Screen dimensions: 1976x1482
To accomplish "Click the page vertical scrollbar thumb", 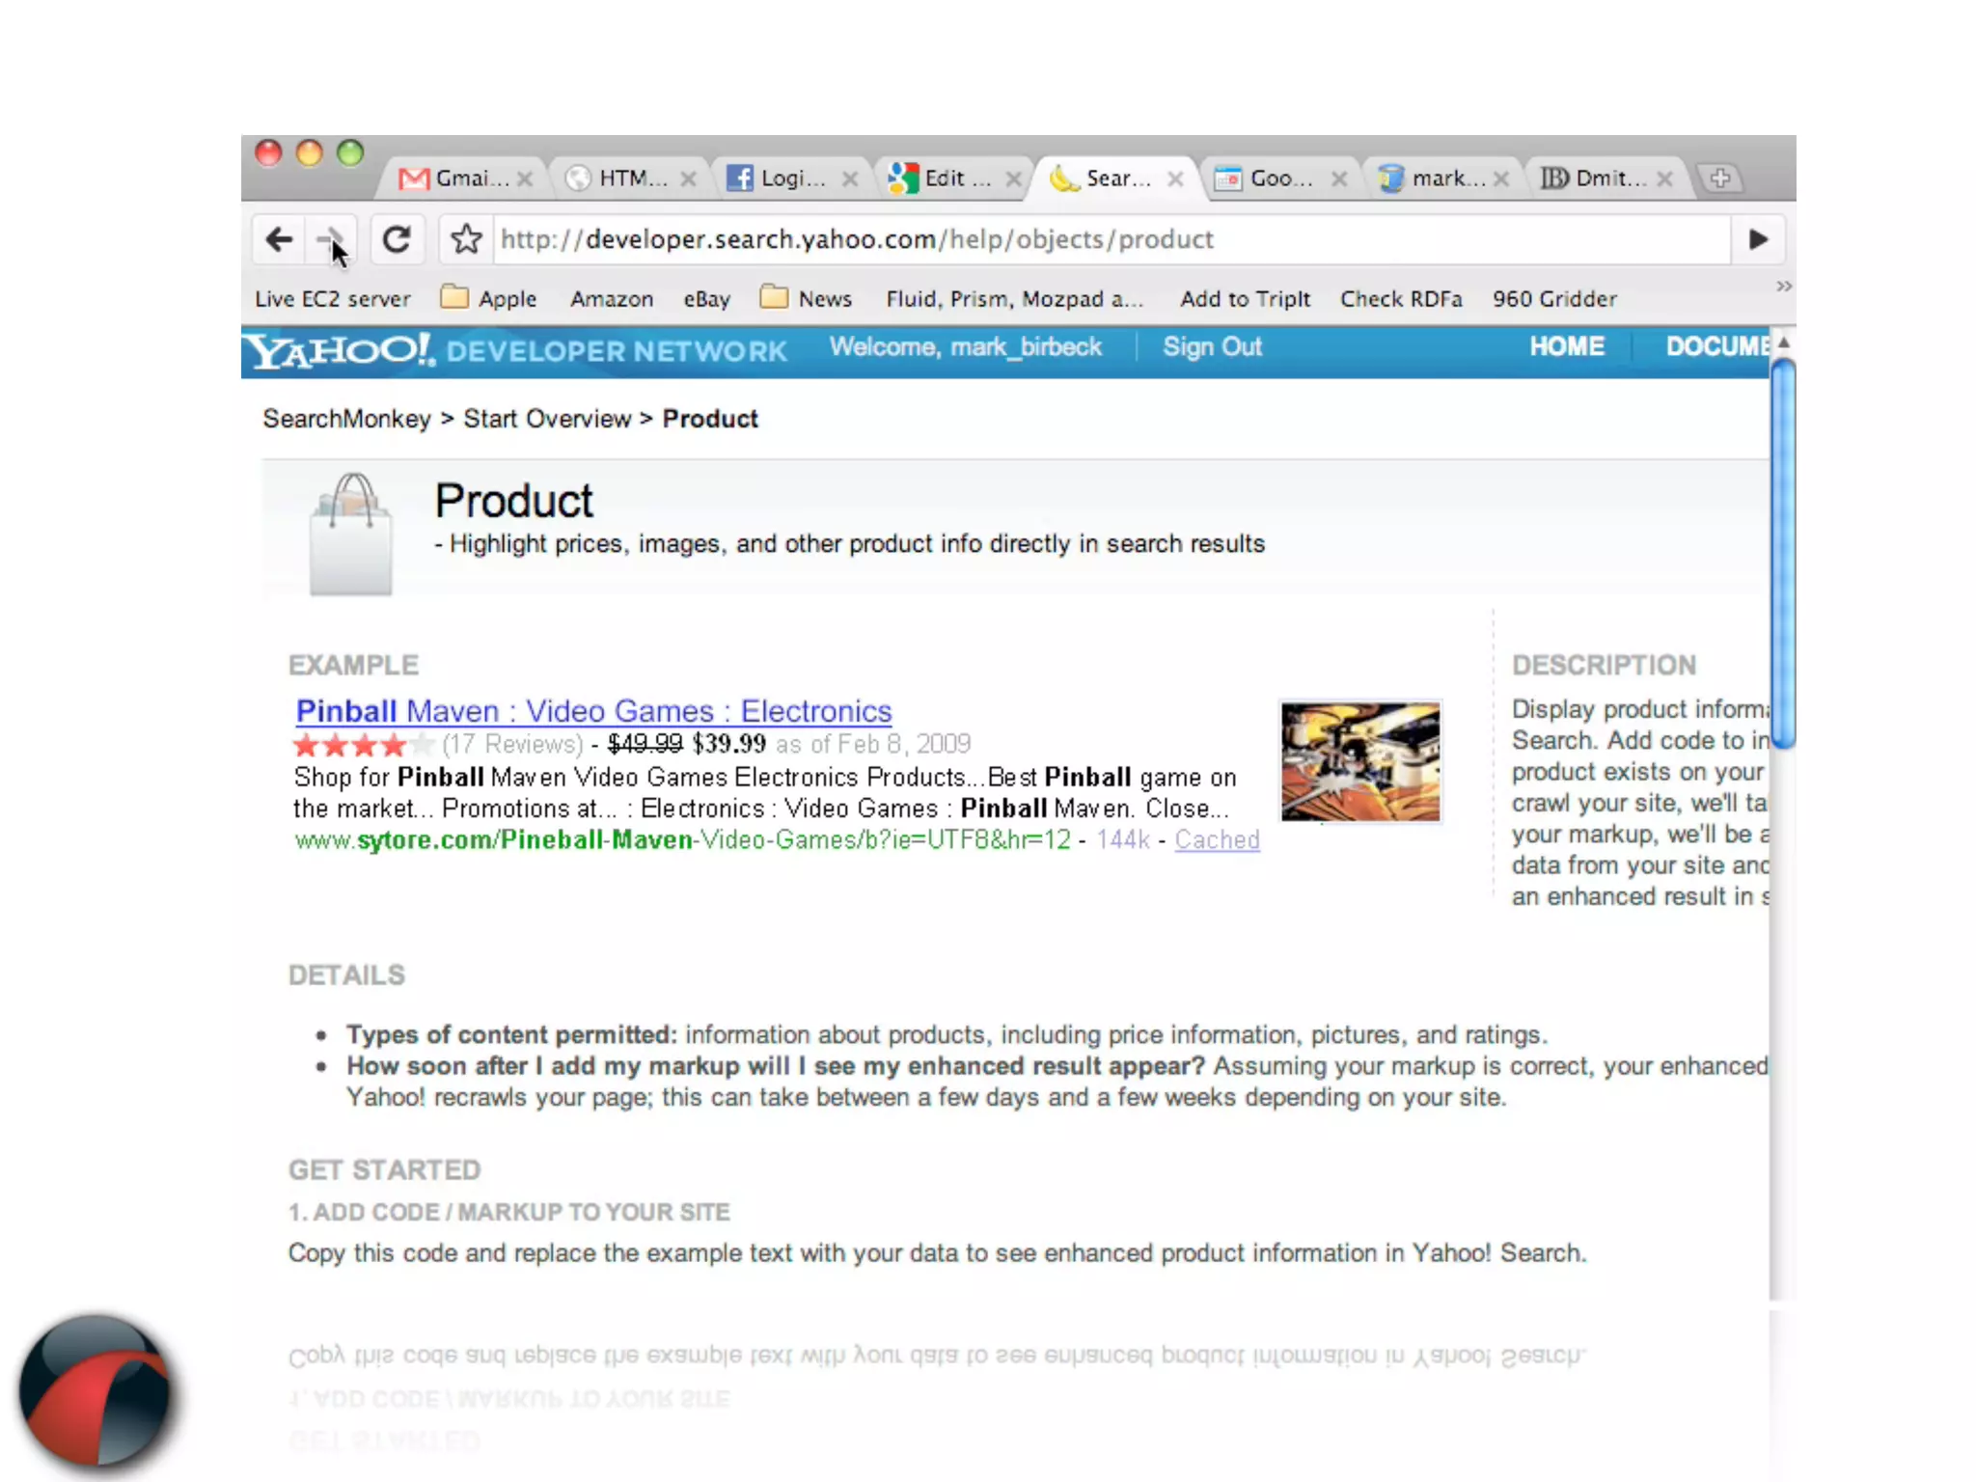I will click(1783, 552).
